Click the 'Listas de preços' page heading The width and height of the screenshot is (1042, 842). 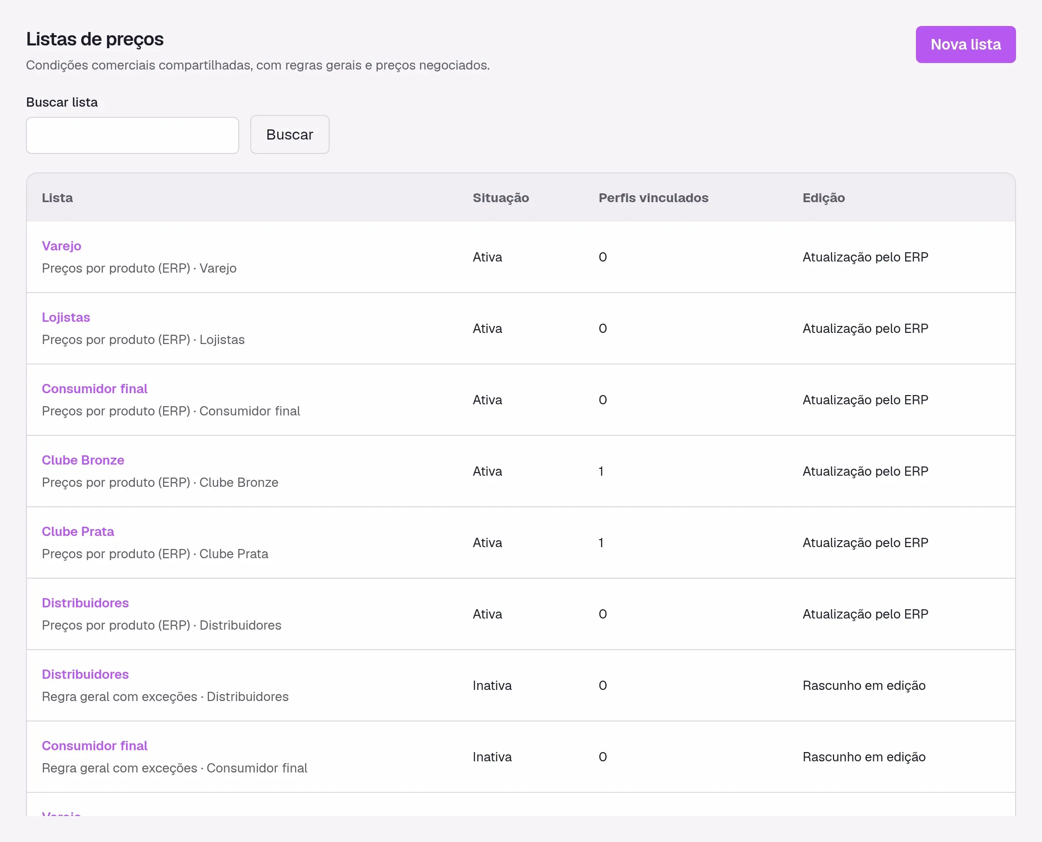click(95, 39)
